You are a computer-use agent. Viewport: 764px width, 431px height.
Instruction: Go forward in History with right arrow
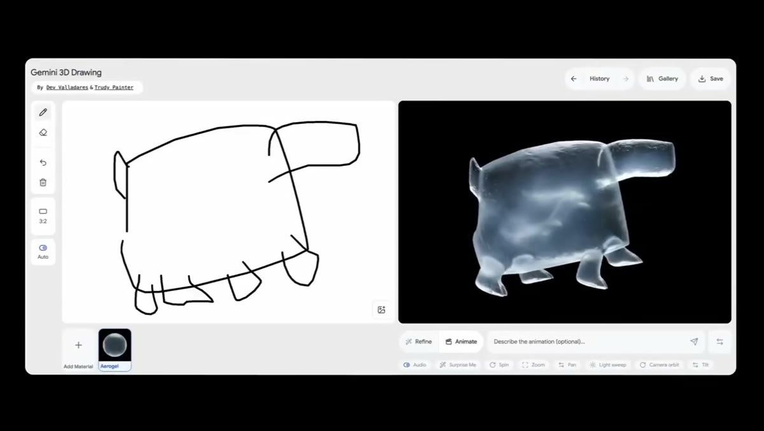point(626,79)
